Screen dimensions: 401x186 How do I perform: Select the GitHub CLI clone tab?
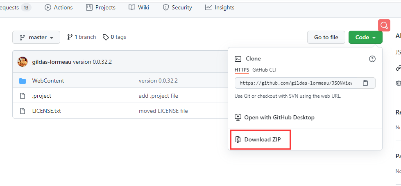[x=264, y=70]
